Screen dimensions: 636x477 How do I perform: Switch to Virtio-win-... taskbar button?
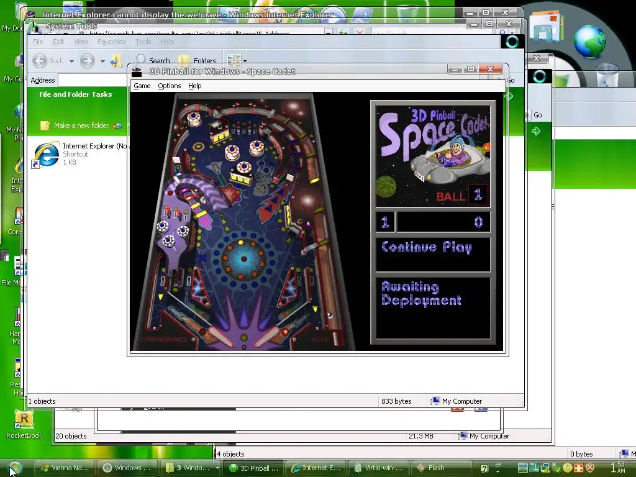(x=378, y=468)
